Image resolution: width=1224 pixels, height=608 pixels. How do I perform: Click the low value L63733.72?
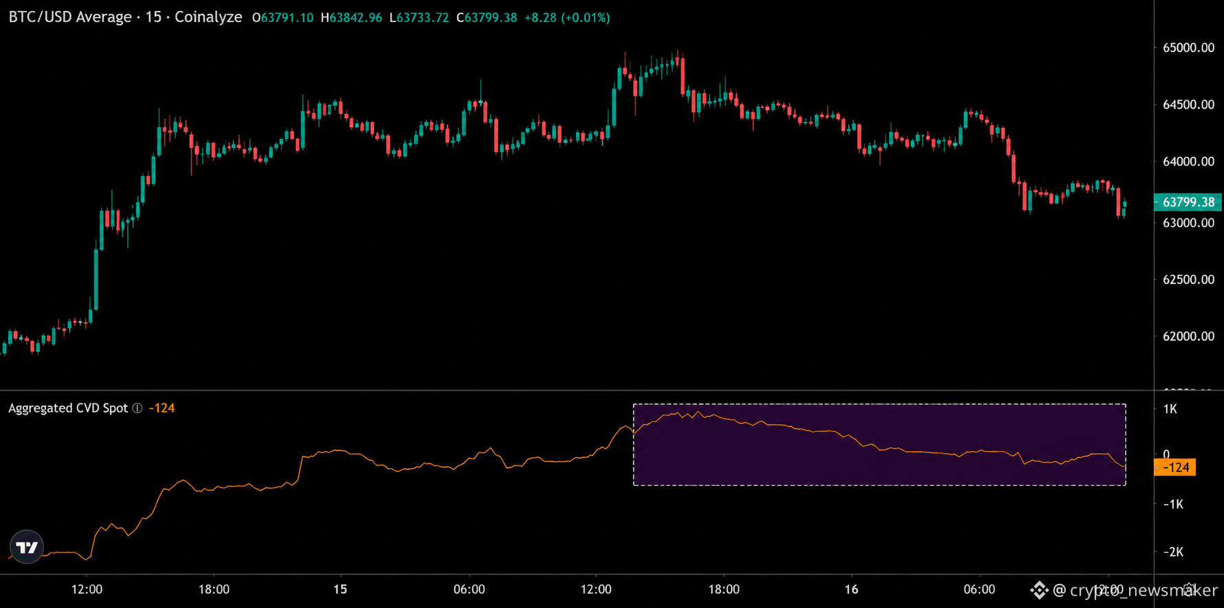coord(419,18)
